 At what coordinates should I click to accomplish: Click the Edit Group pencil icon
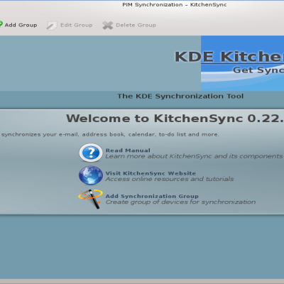coord(52,26)
